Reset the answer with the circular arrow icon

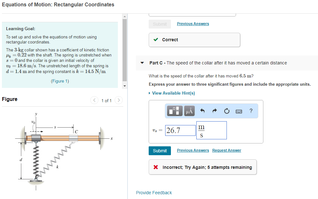(x=227, y=111)
